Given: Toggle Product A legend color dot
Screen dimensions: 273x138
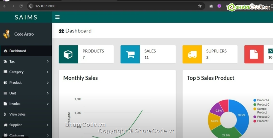Looking at the screenshot, I should coord(255,100).
